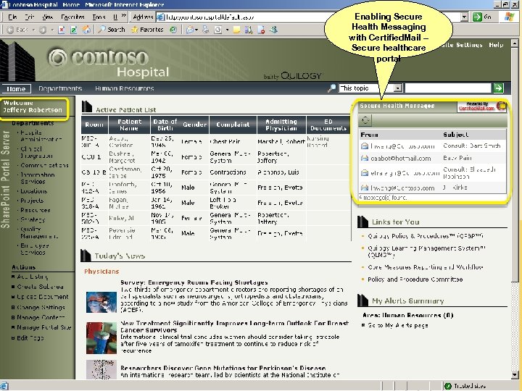This screenshot has width=522, height=391.
Task: Click Manage Content action
Action: tap(41, 317)
